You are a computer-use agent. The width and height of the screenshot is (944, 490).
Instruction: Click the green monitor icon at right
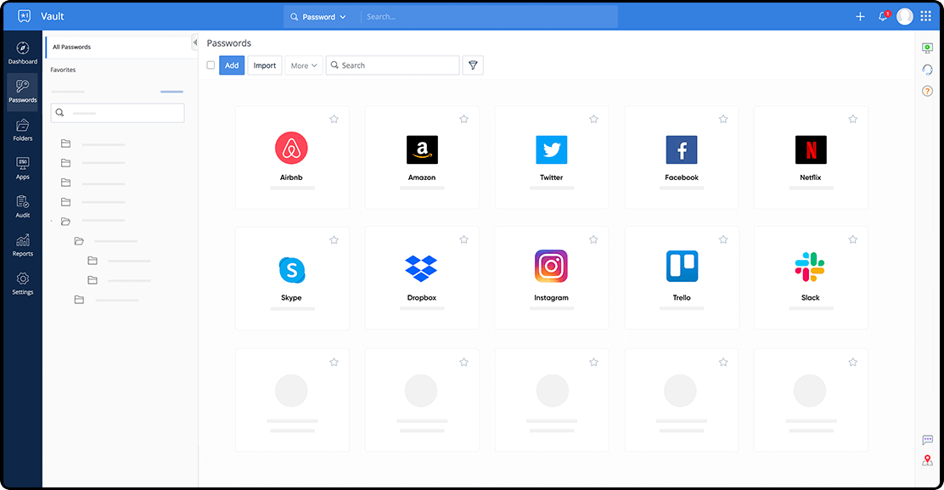click(927, 48)
